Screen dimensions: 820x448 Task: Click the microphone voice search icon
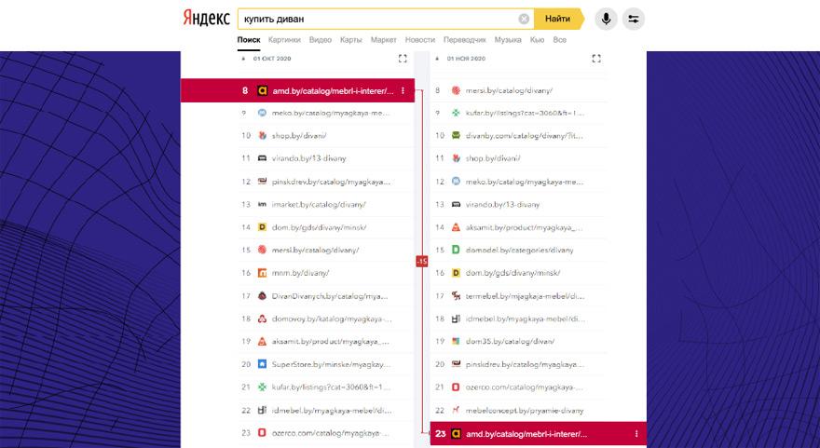(607, 19)
